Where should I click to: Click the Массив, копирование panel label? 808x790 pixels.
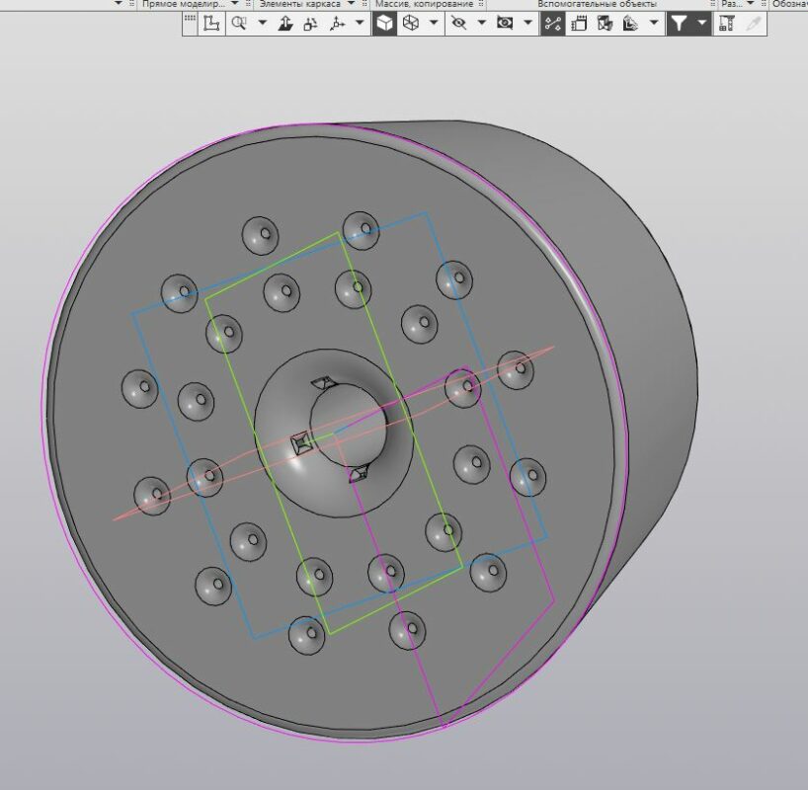(x=423, y=4)
